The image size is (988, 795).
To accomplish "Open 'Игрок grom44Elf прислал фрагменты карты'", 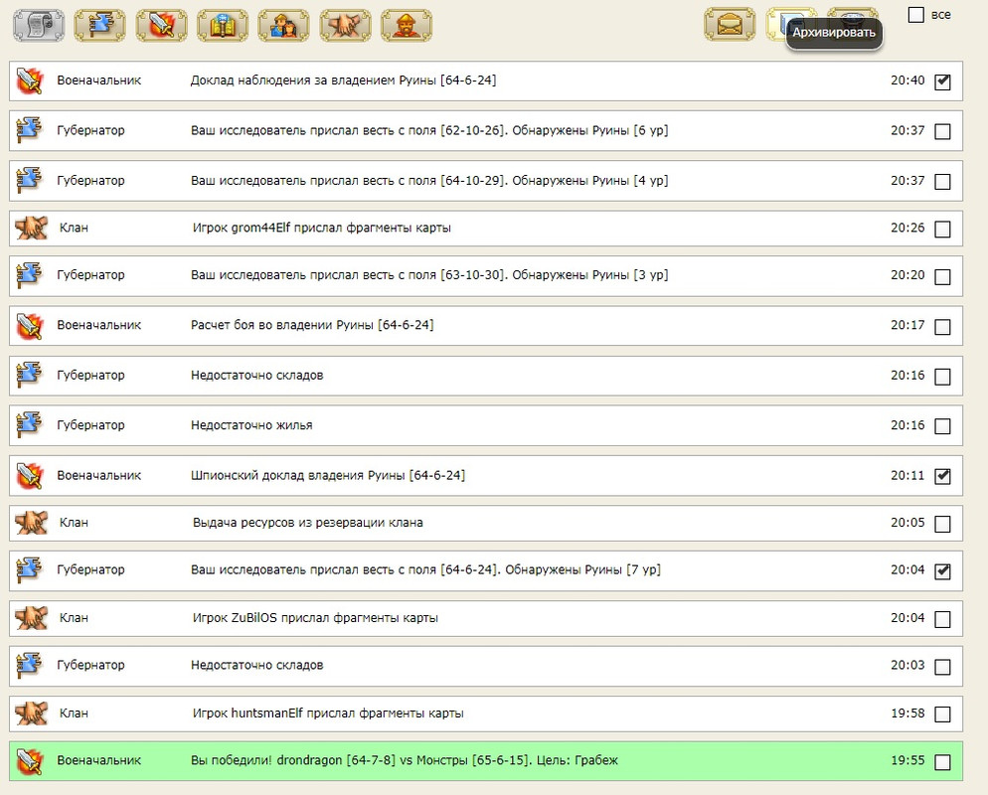I will [x=322, y=228].
